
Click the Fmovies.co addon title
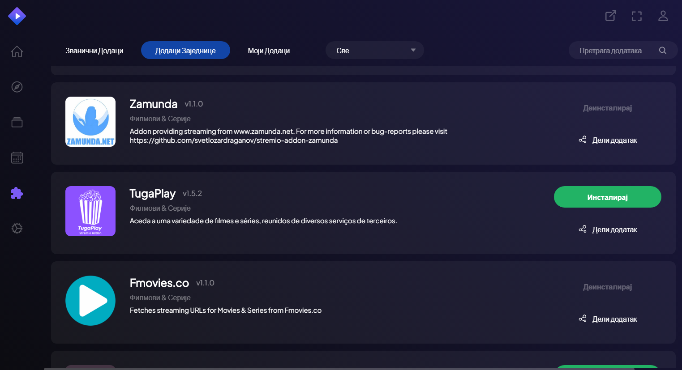click(x=159, y=283)
